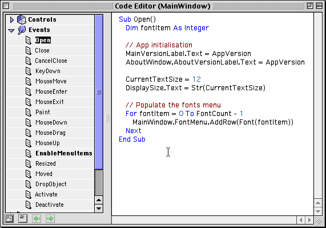
Task: Click the second bottom-left code view button
Action: (x=22, y=219)
